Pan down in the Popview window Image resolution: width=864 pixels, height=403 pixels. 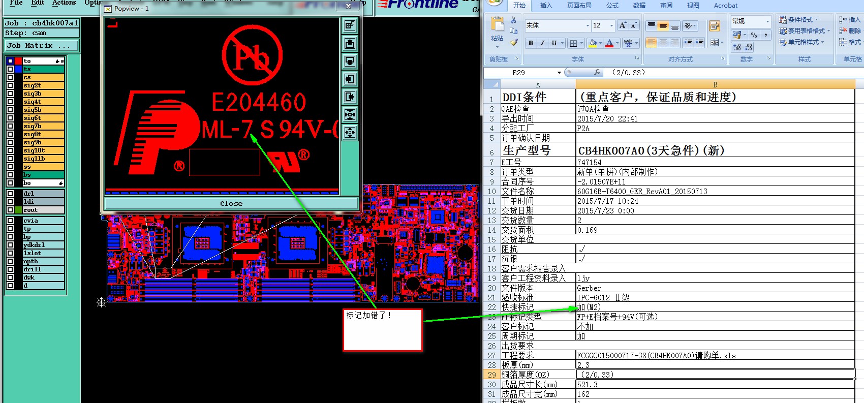click(350, 61)
